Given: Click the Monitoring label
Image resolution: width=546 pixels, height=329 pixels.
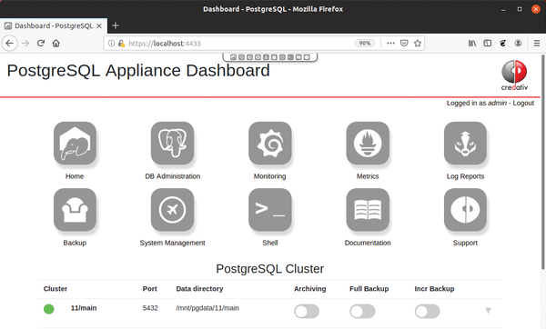Looking at the screenshot, I should [270, 176].
